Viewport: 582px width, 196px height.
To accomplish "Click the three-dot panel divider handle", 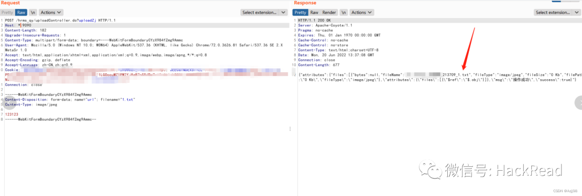I will (290, 129).
